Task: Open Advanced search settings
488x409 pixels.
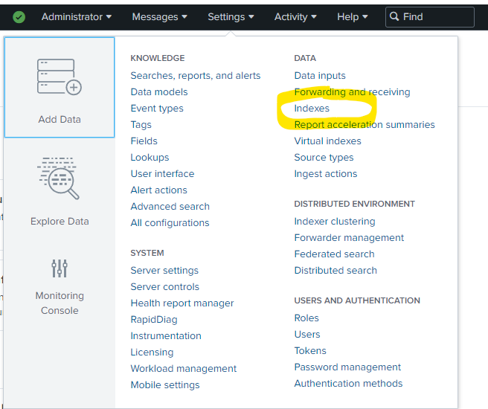Action: tap(170, 207)
